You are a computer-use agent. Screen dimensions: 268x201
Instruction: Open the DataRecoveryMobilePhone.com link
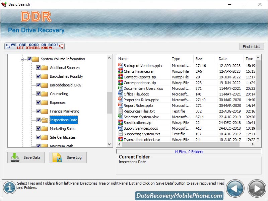click(x=180, y=195)
